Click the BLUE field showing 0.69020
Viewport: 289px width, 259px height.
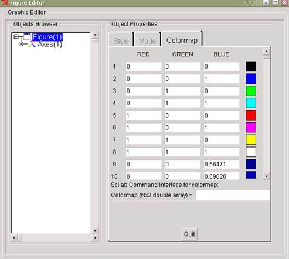[x=222, y=176]
